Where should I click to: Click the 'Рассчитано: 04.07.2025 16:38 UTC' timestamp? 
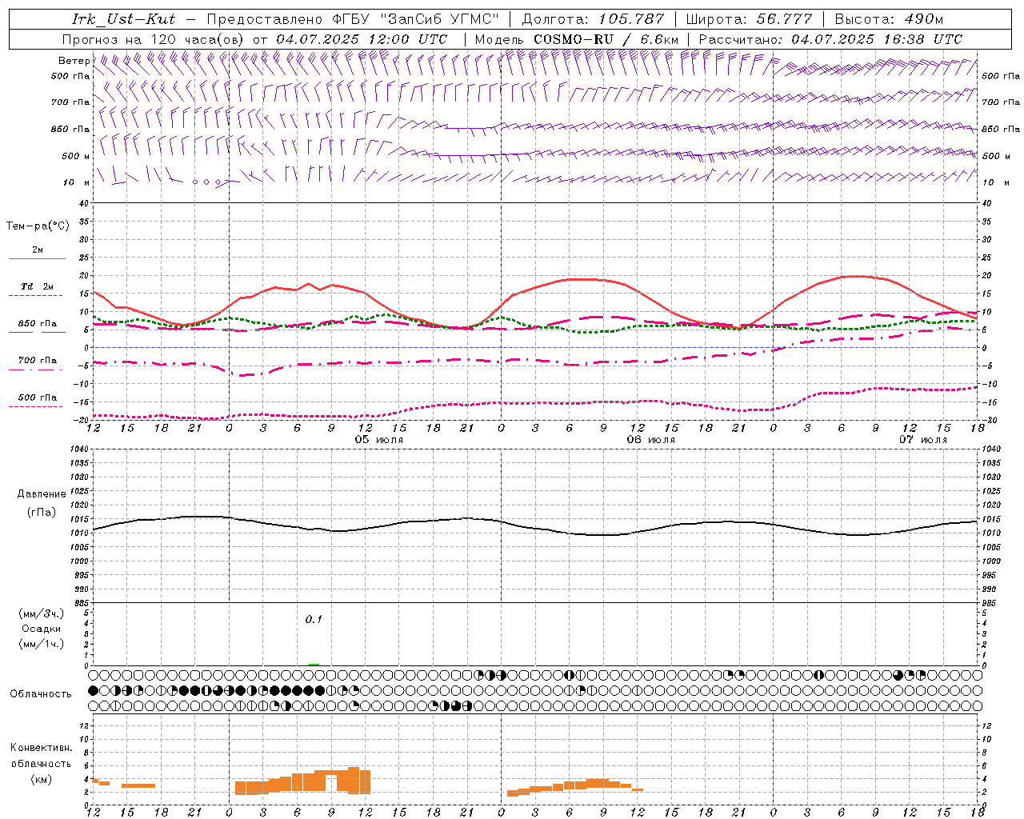click(x=830, y=39)
